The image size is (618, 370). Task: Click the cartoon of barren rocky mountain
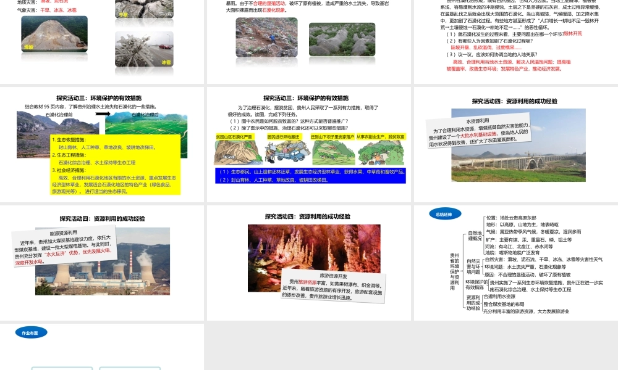(238, 152)
